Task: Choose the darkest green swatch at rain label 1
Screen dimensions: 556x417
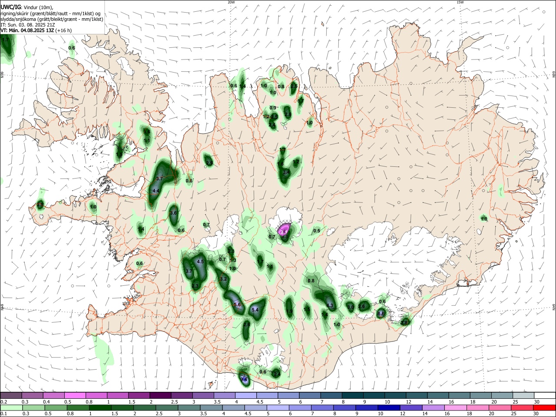Action: (99, 408)
